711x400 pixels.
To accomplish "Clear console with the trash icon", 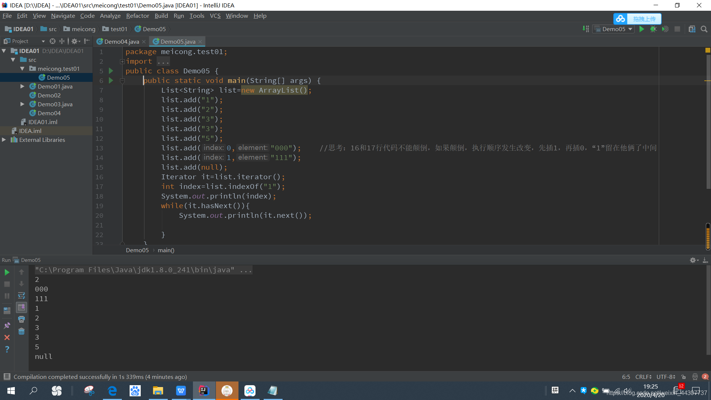I will (21, 331).
